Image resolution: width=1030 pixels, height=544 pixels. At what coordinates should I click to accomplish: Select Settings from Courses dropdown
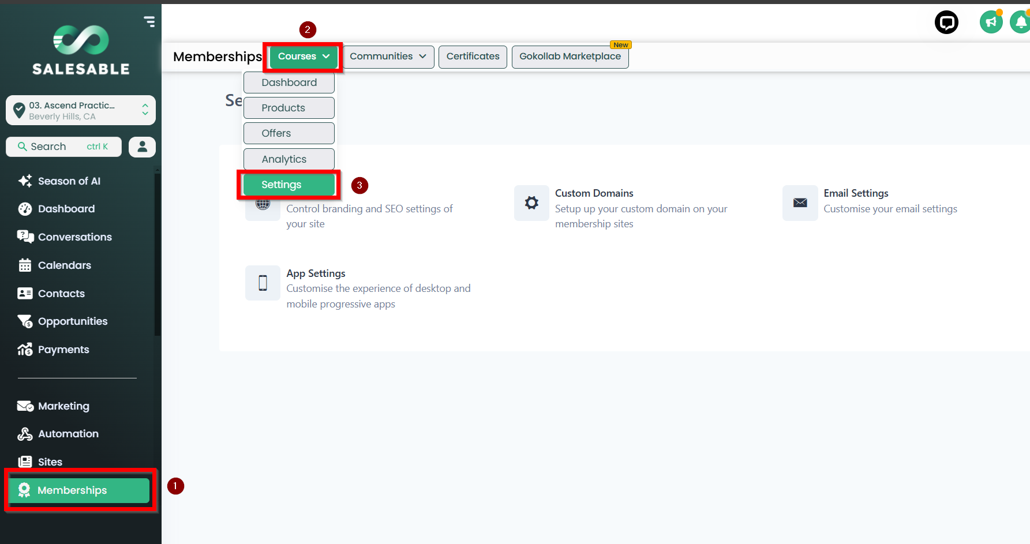click(289, 185)
